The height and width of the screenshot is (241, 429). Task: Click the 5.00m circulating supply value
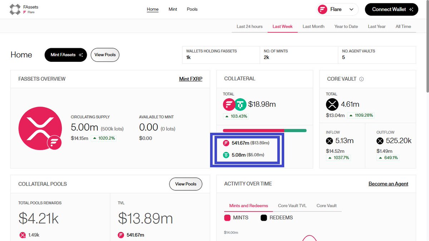(x=84, y=127)
